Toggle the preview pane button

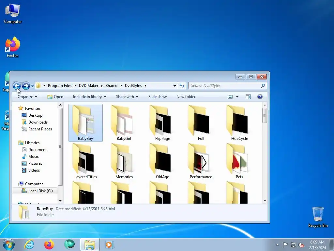pyautogui.click(x=248, y=97)
